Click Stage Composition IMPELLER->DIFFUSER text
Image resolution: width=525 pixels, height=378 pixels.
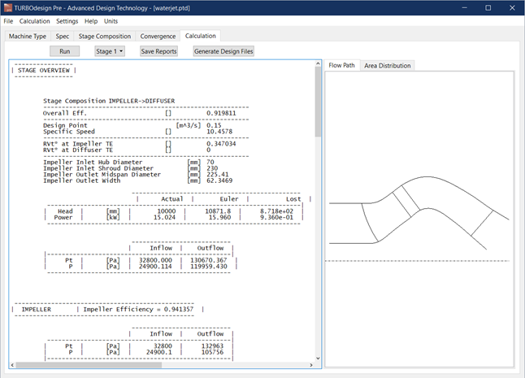tap(109, 101)
